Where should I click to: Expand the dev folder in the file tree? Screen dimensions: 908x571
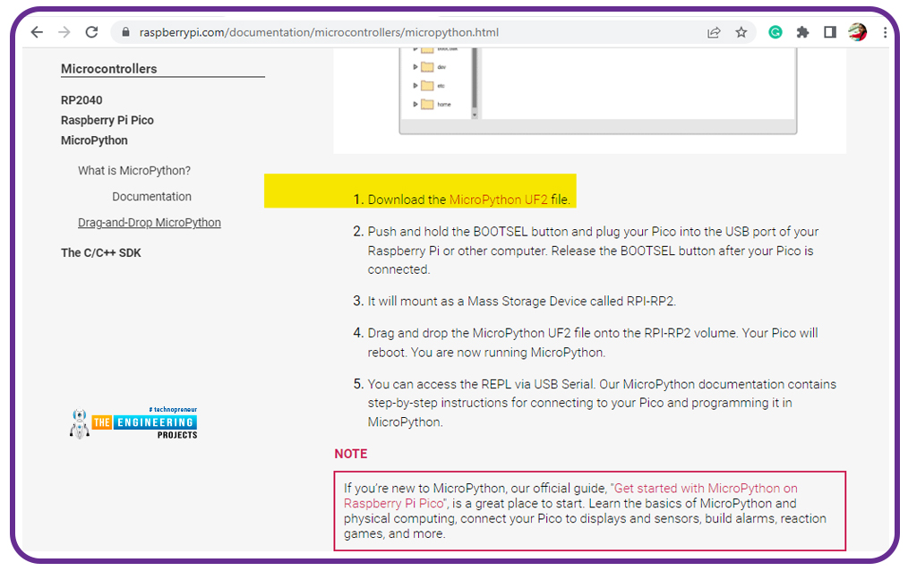(415, 67)
